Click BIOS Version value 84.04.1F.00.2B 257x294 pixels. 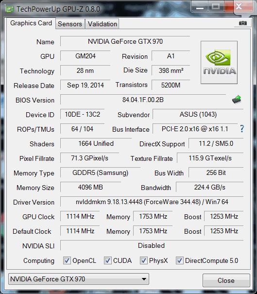143,100
